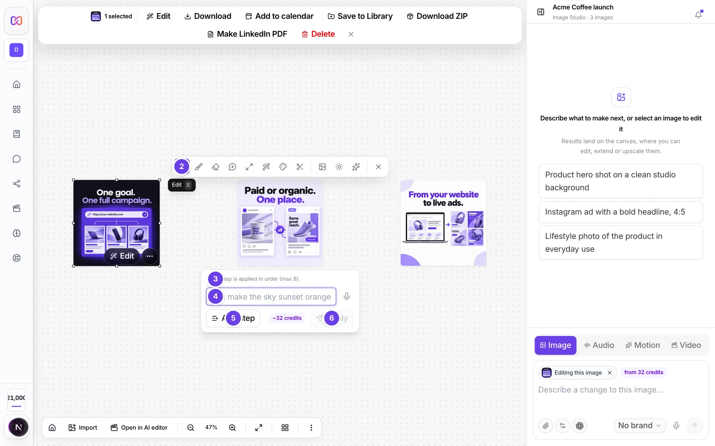Open the grid dashboard in left sidebar
The image size is (715, 446).
click(17, 109)
